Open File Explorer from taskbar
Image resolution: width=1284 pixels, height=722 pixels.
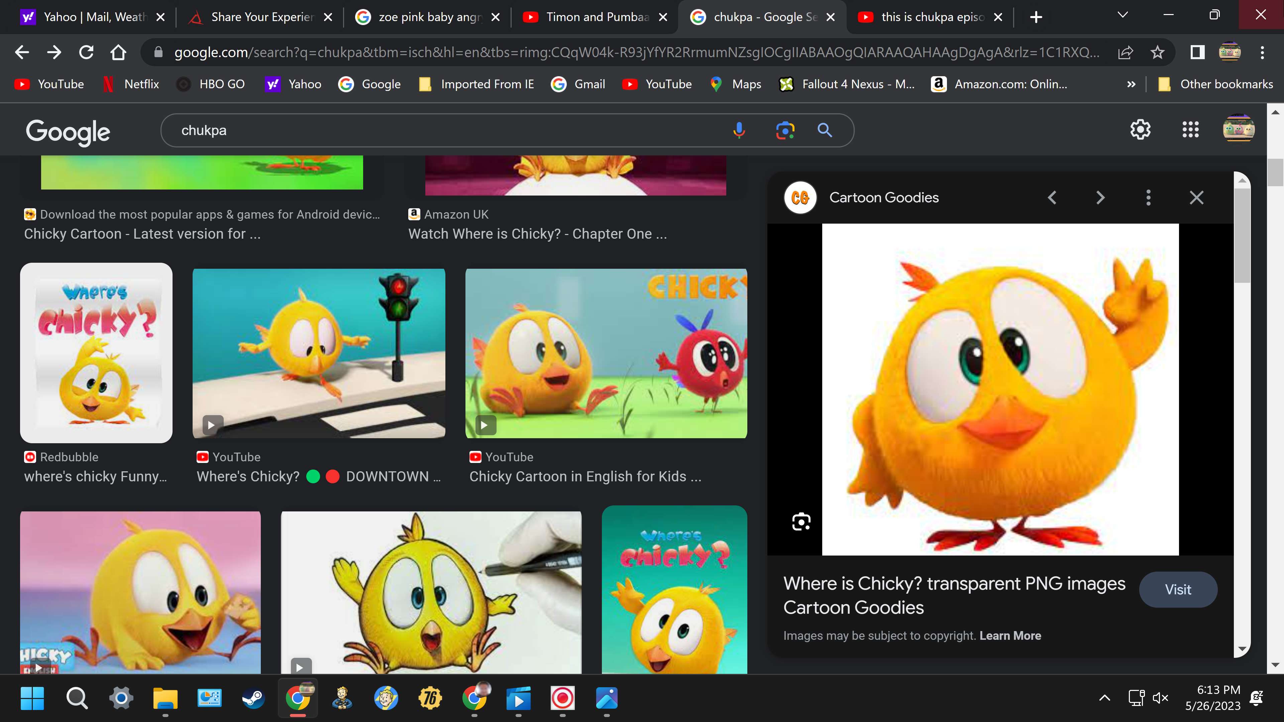pos(165,698)
